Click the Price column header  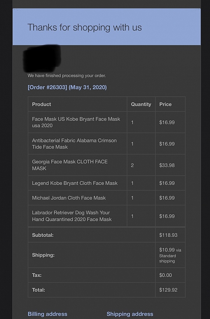(166, 104)
